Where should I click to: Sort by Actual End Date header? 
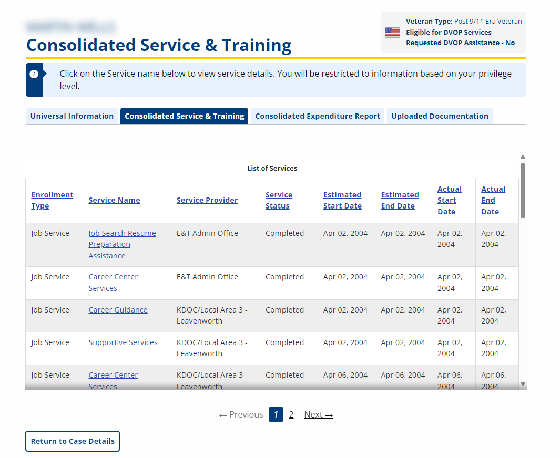pyautogui.click(x=493, y=201)
